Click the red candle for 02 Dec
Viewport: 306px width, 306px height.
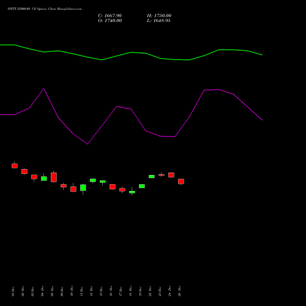24,171
